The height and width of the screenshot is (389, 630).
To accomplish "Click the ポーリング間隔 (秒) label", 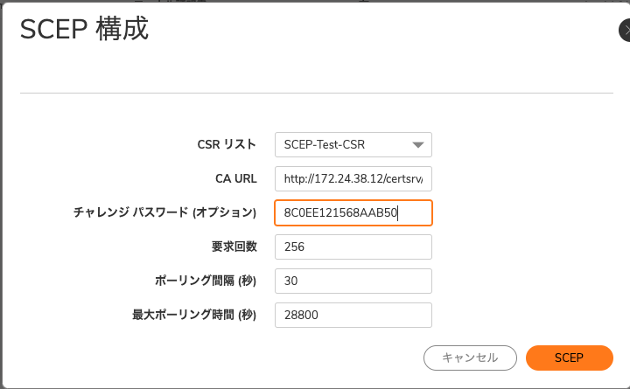I will point(206,281).
